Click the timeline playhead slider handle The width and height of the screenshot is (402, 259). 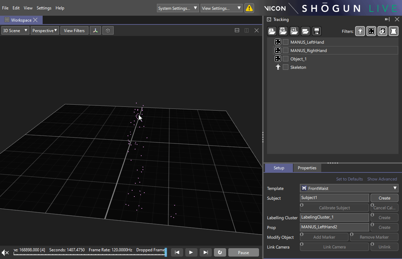click(x=166, y=252)
